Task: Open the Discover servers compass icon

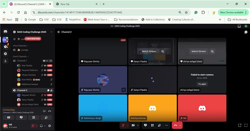Action: point(5,54)
